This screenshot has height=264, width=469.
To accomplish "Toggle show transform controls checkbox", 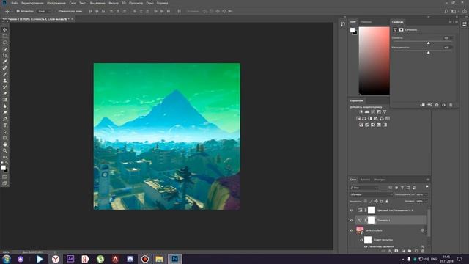I will click(56, 11).
